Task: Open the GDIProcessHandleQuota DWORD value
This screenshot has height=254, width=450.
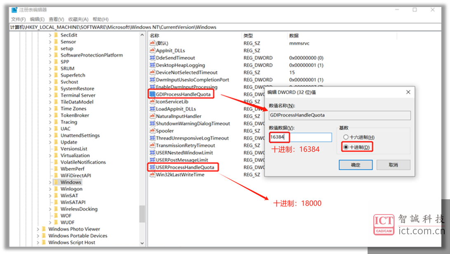Action: tap(182, 94)
